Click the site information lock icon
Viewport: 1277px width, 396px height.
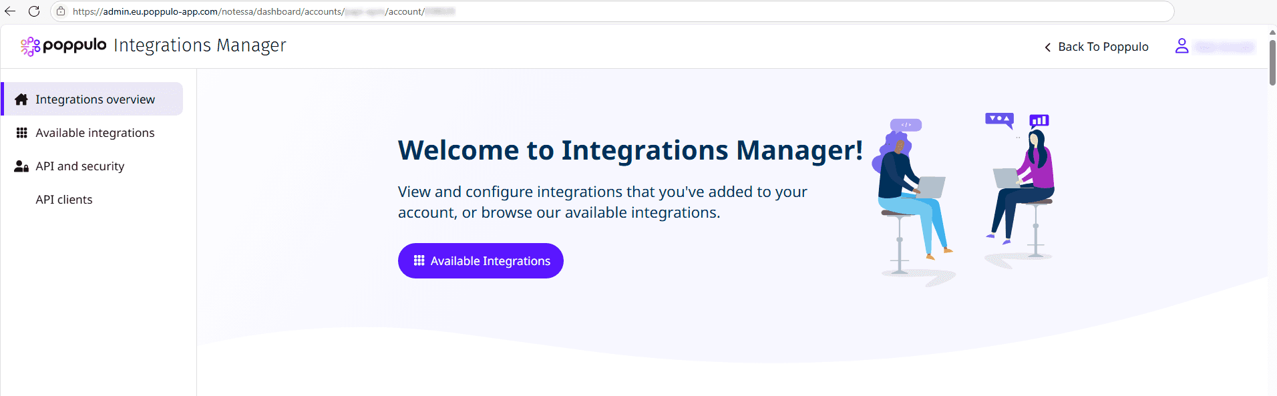click(x=61, y=11)
